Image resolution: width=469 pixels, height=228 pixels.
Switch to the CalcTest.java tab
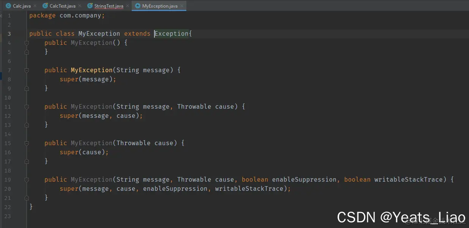click(62, 6)
